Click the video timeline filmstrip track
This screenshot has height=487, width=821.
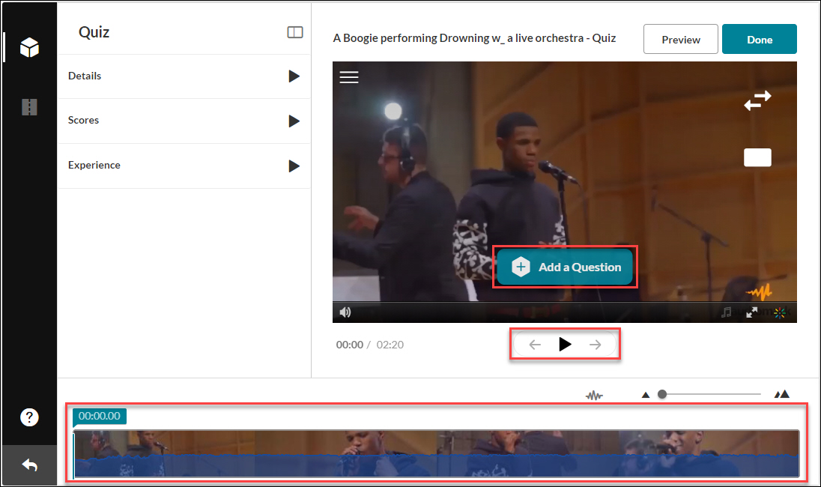(x=437, y=454)
